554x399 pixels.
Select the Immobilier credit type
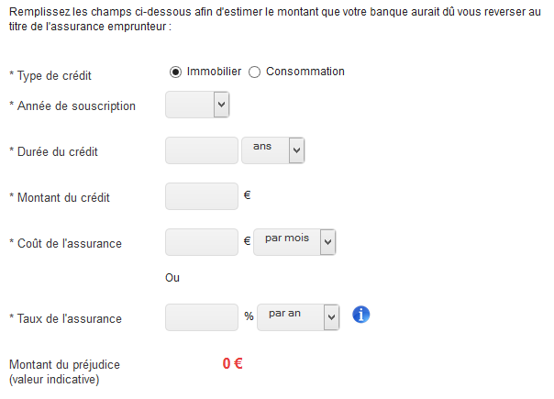click(x=175, y=72)
